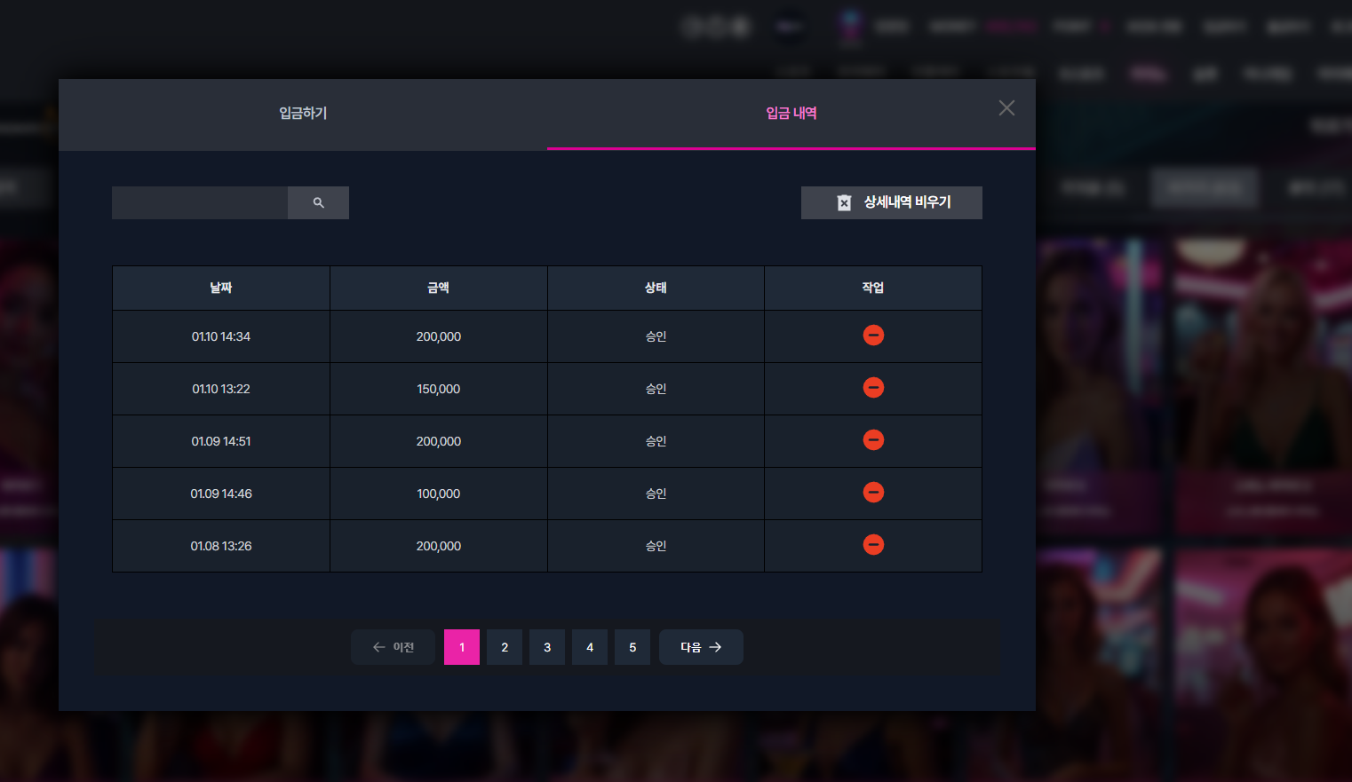1352x782 pixels.
Task: Click trash icon in 상세내역 비우기 button
Action: point(844,202)
